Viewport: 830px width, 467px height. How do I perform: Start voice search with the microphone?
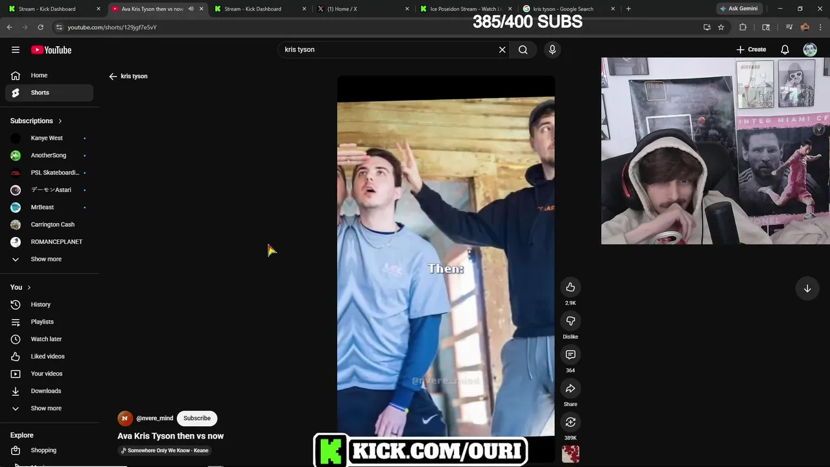point(552,49)
